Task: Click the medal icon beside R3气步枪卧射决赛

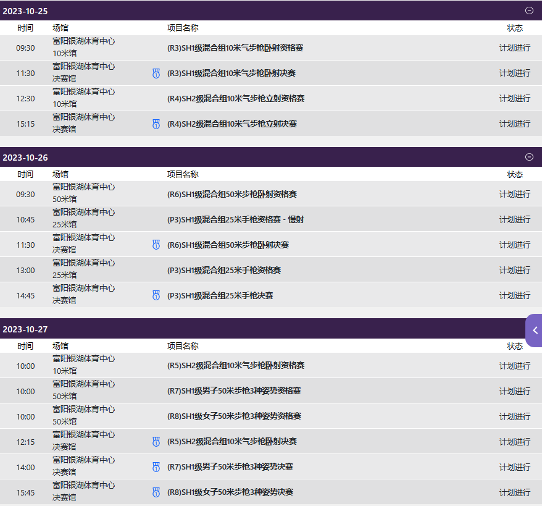Action: 156,72
